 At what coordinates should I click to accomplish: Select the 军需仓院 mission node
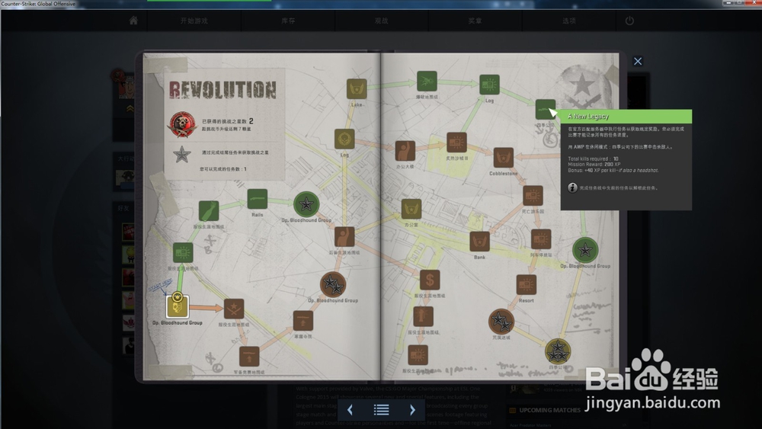click(x=303, y=321)
